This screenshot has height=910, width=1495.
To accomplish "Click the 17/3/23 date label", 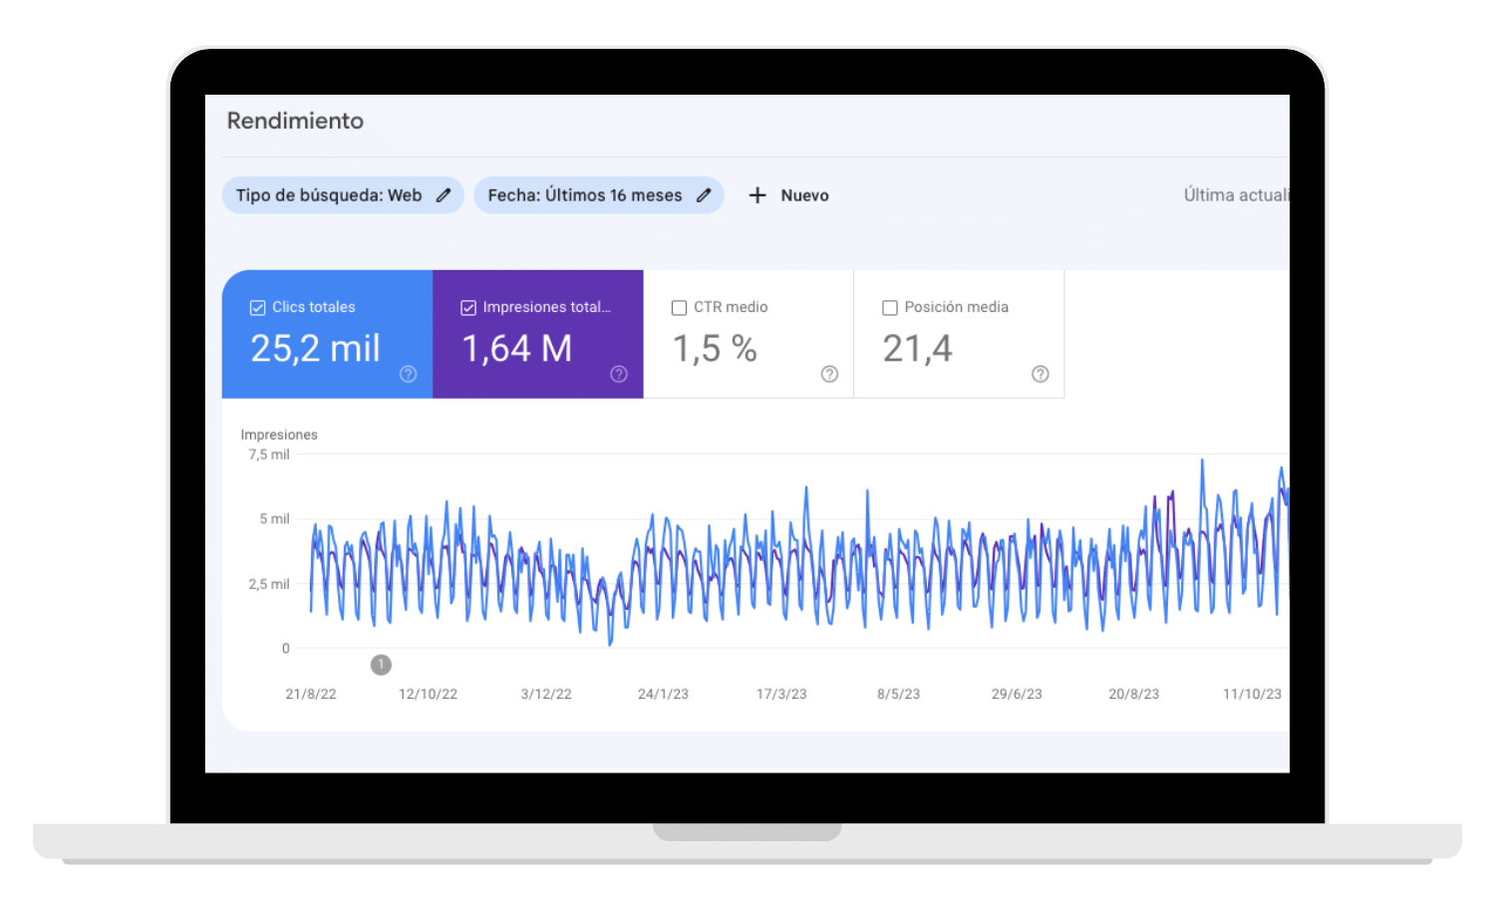I will [781, 694].
